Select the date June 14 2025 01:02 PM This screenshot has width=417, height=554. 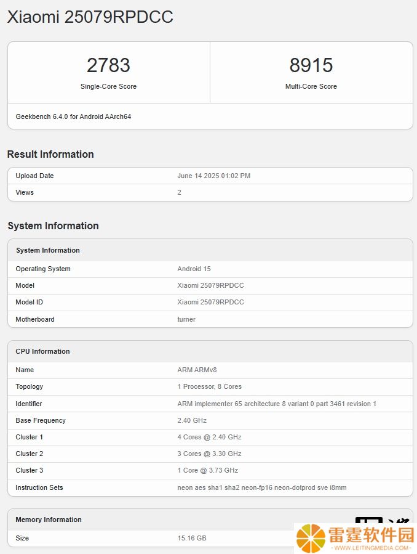click(214, 176)
